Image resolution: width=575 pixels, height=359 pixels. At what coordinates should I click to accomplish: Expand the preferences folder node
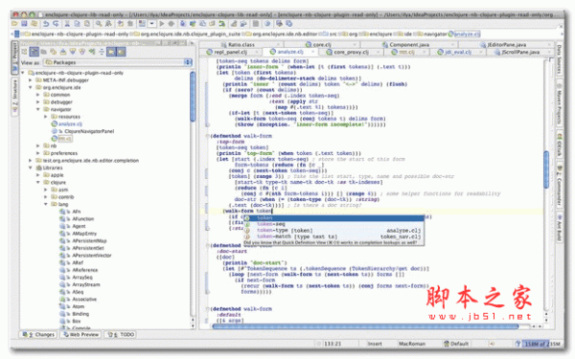(37, 153)
